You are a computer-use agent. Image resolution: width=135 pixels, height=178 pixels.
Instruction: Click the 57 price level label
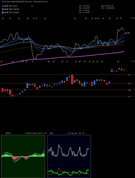coord(129,97)
